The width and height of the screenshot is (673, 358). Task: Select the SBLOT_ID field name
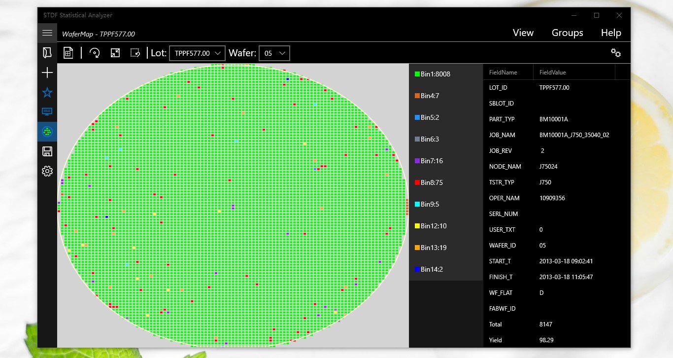click(x=502, y=104)
